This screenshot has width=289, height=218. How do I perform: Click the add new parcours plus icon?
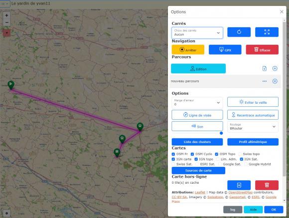pyautogui.click(x=275, y=69)
